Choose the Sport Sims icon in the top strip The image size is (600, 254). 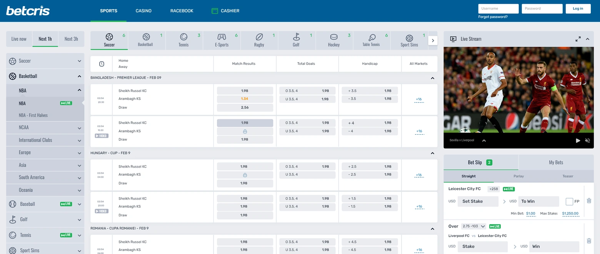coord(409,38)
